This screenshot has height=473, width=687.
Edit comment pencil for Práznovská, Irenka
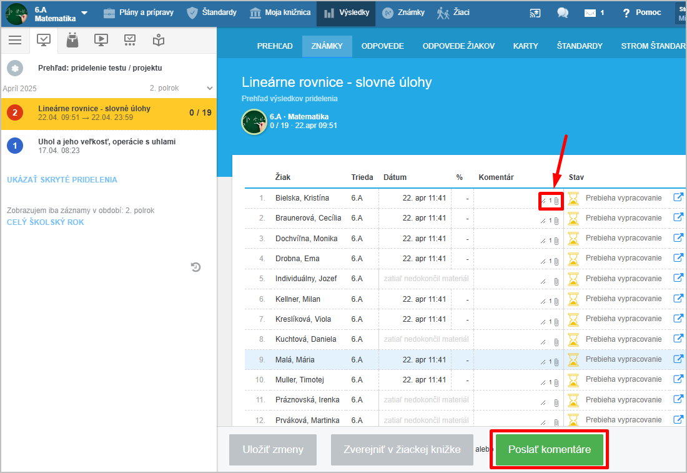coord(543,403)
